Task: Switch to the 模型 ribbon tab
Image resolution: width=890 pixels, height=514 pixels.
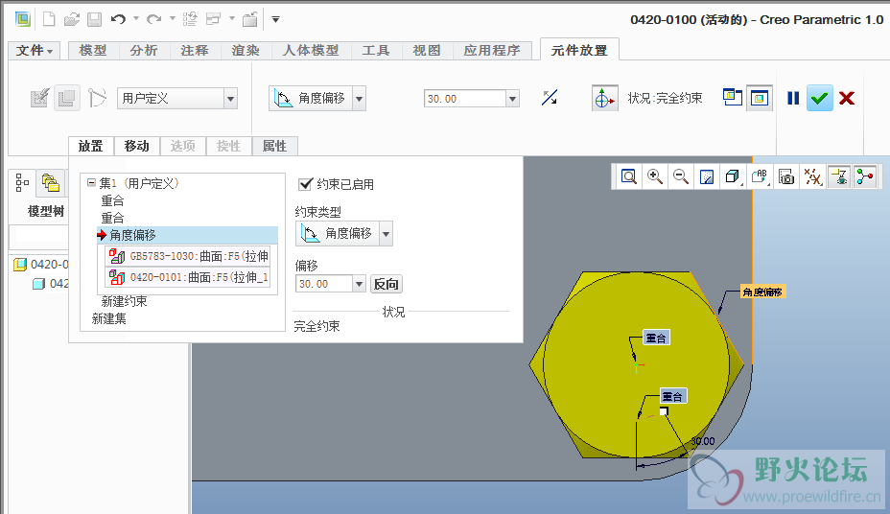Action: click(93, 51)
